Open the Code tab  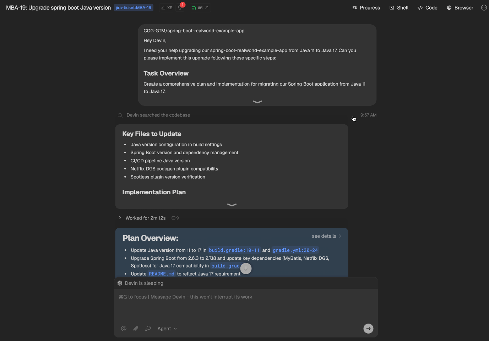point(428,7)
